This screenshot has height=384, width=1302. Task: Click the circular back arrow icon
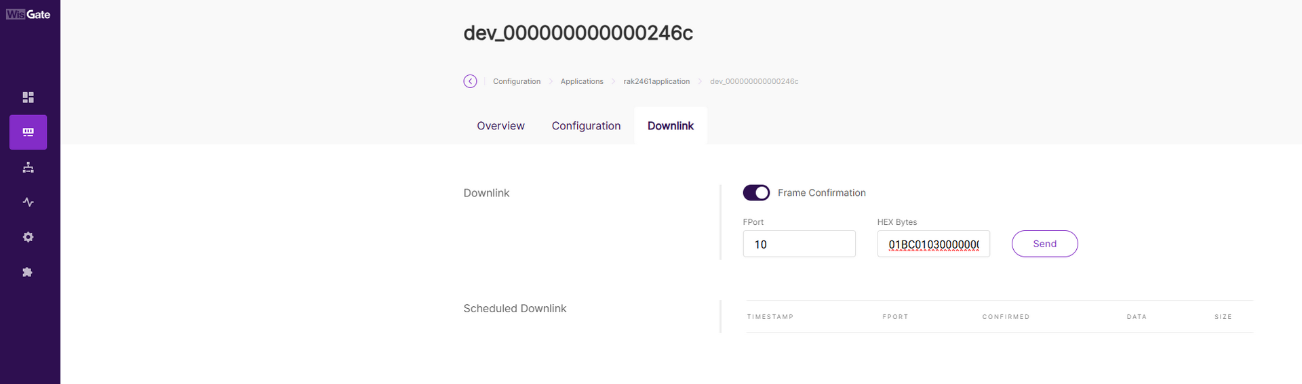pyautogui.click(x=470, y=81)
